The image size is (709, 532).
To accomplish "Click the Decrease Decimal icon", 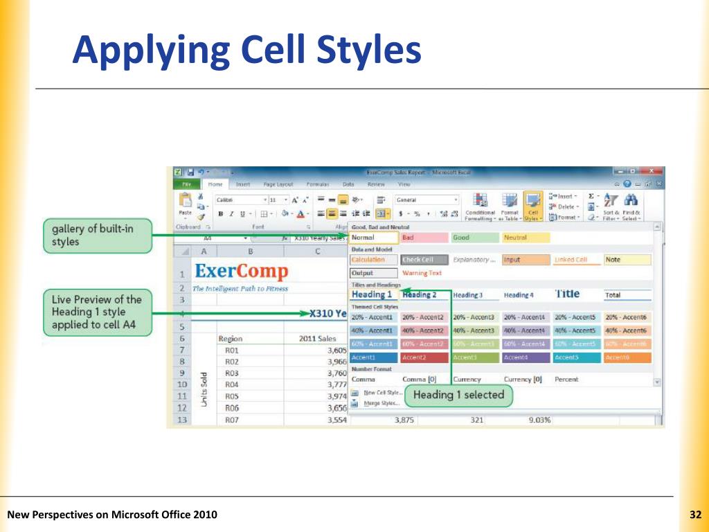I will tap(454, 213).
